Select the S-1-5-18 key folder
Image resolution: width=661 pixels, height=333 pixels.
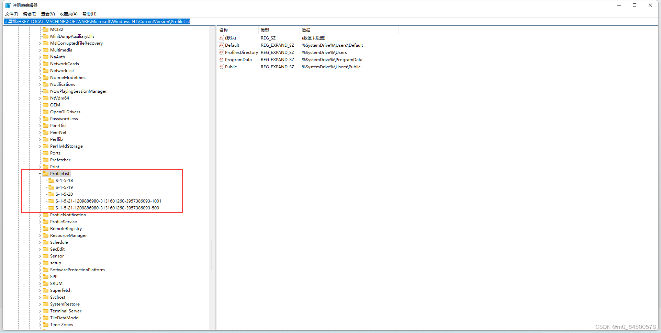coord(64,180)
